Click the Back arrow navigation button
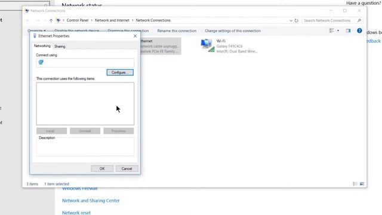Viewport: 382px width, 215px height. [x=28, y=20]
